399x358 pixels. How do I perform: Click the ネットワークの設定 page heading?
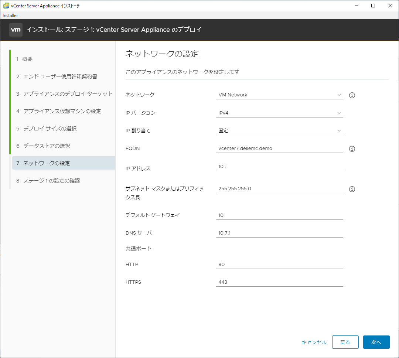162,54
